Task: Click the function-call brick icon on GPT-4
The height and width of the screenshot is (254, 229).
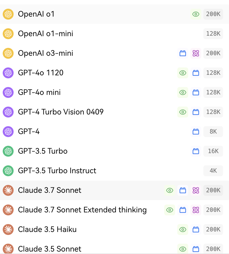Action: coord(196,132)
